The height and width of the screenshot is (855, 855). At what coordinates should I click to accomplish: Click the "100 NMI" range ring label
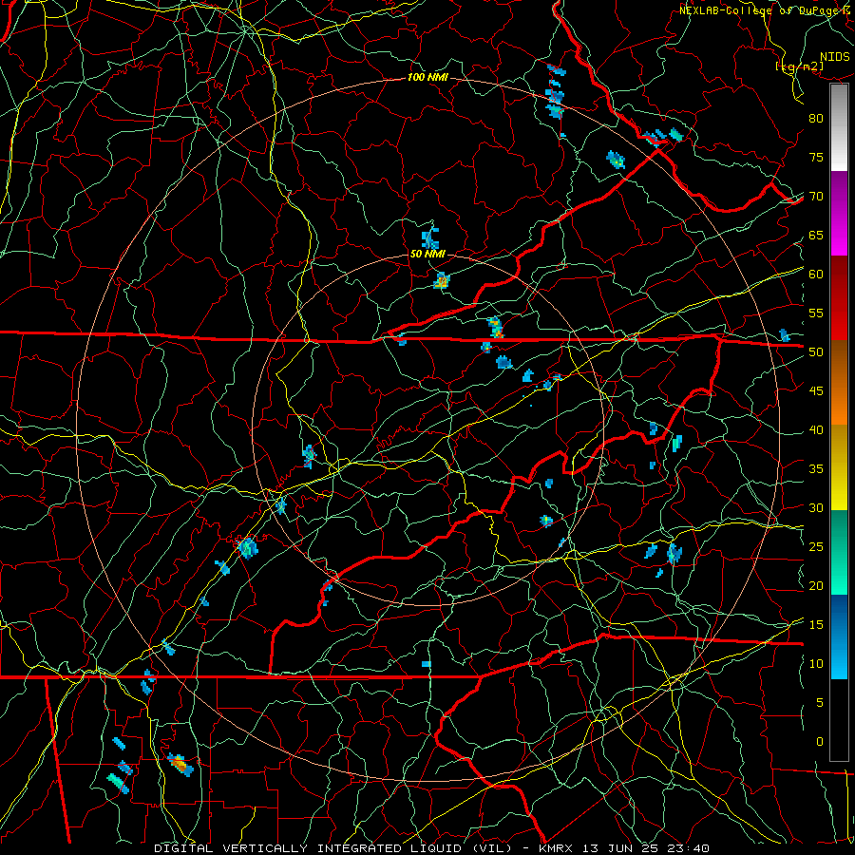point(427,77)
